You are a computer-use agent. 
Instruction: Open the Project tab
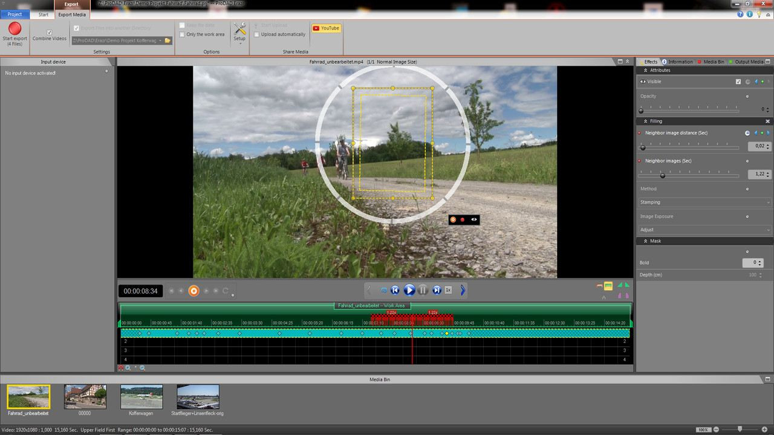(x=15, y=14)
